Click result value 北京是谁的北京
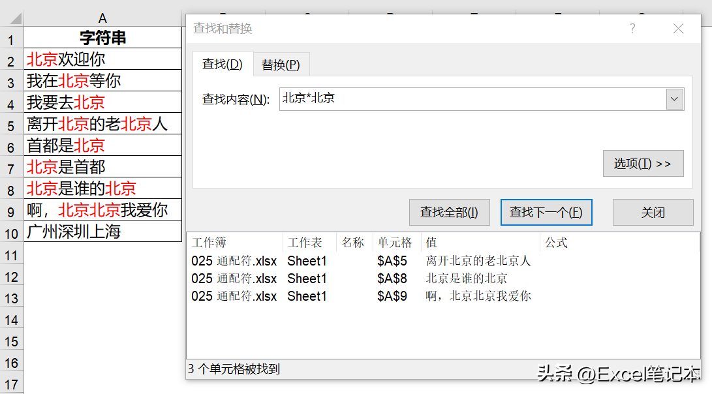 pos(467,279)
